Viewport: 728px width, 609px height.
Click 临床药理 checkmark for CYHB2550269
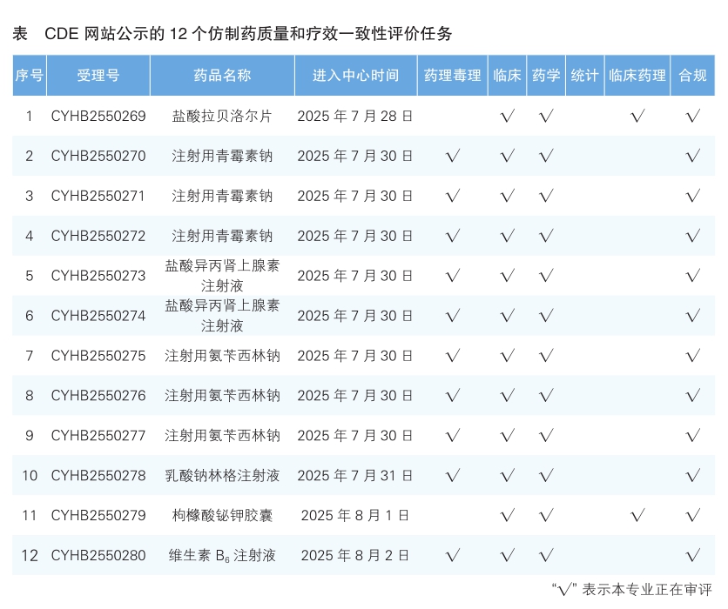click(x=637, y=117)
